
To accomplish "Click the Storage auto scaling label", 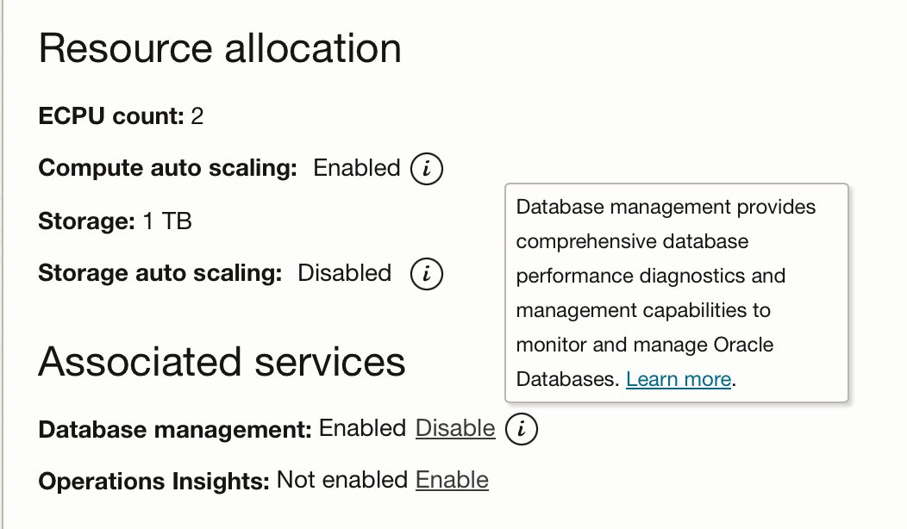I will (x=160, y=274).
